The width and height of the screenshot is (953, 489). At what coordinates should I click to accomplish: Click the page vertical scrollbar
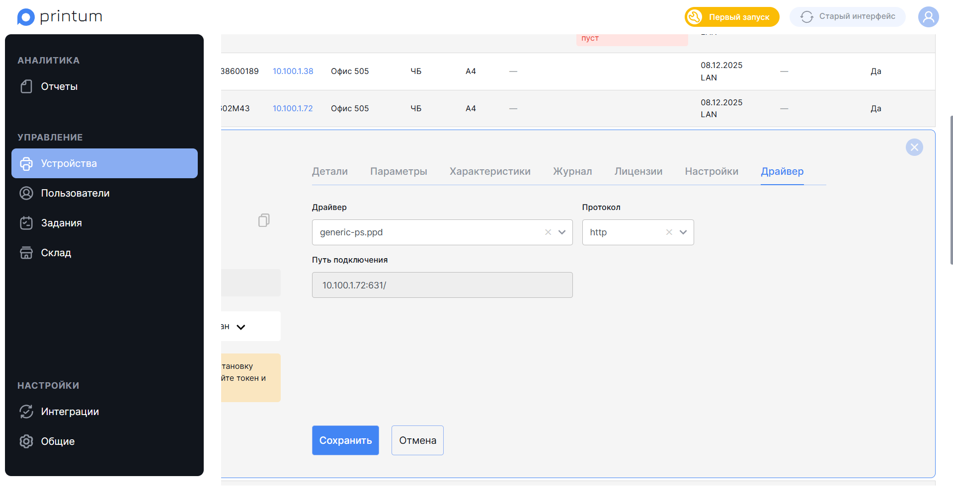[951, 190]
